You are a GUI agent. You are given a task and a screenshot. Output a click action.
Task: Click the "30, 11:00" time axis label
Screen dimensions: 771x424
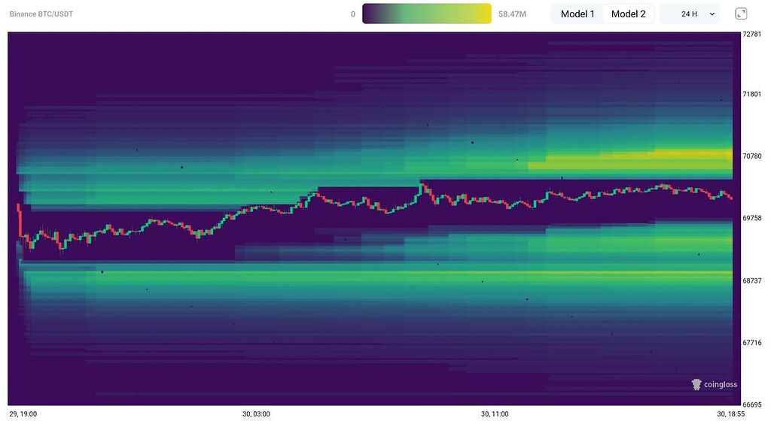pyautogui.click(x=494, y=414)
